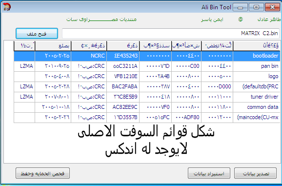Viewport: 282px width, 186px height.
Task: Click the D000 offset cell in defaultdb row
Action: pos(217,86)
